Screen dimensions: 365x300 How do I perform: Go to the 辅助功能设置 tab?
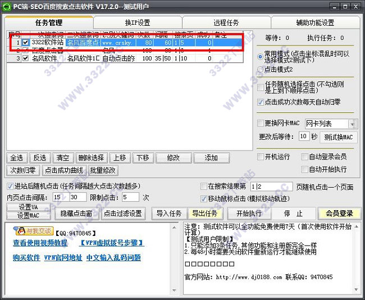[315, 22]
